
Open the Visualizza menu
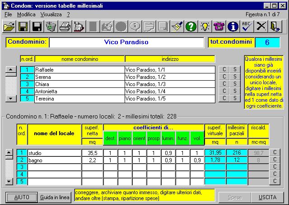(x=51, y=14)
